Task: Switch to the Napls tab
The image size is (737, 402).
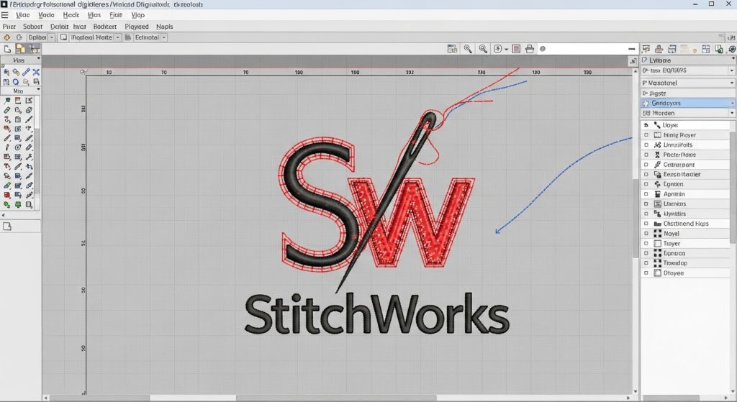Action: [165, 27]
